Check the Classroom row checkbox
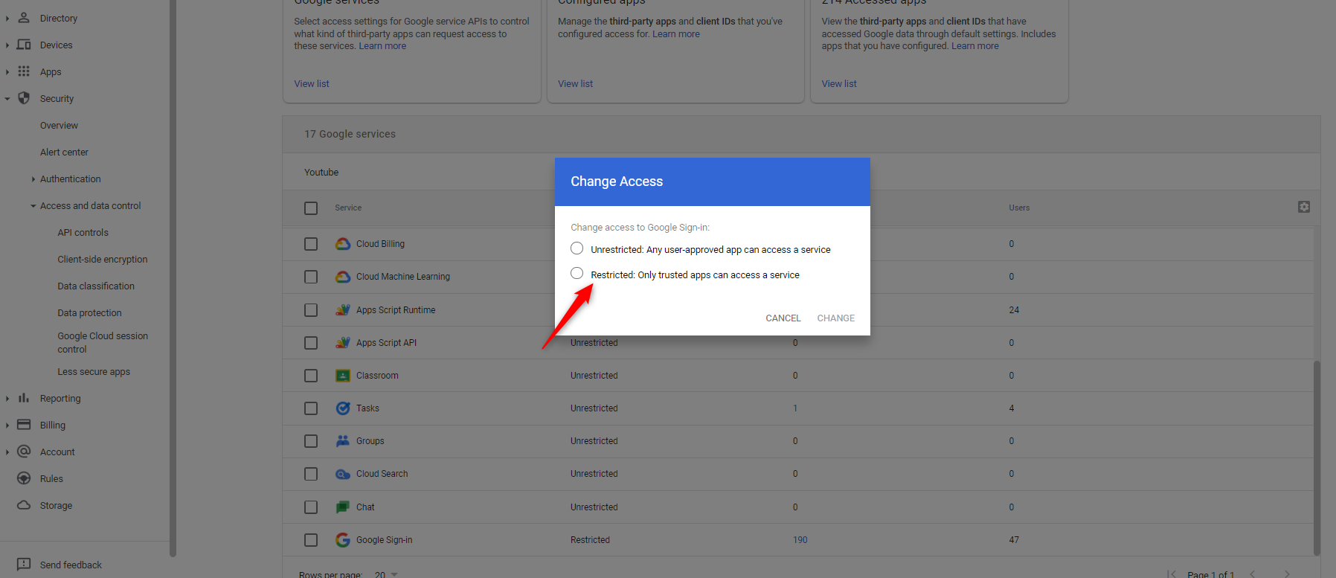The image size is (1336, 578). tap(311, 376)
